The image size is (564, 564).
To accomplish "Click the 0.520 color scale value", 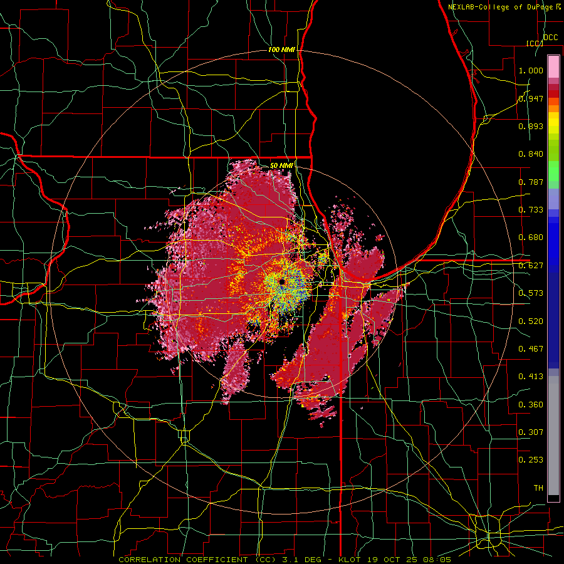I will pyautogui.click(x=531, y=321).
